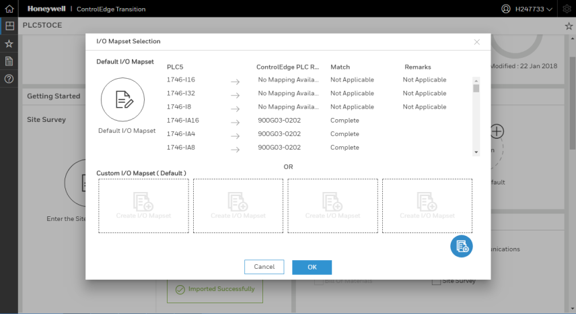
Task: Click the page scroll up arrow
Action: 573,38
